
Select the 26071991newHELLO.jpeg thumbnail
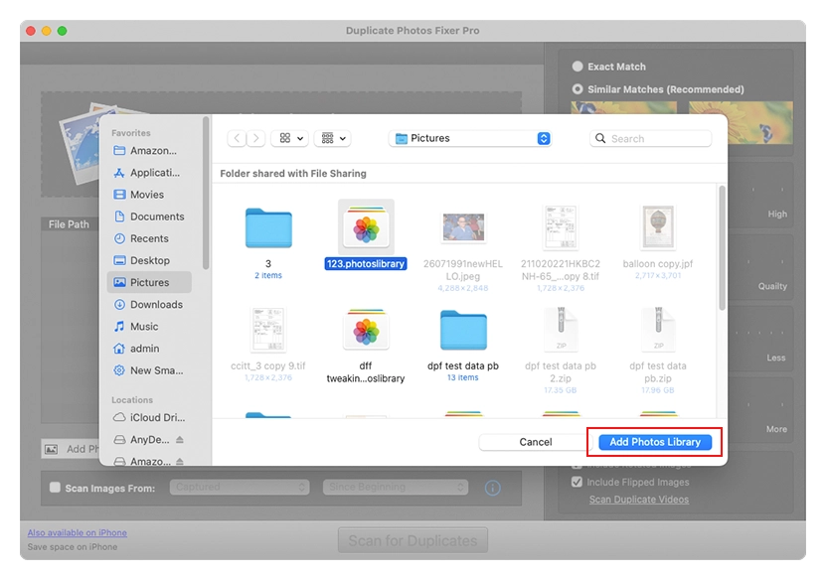463,227
